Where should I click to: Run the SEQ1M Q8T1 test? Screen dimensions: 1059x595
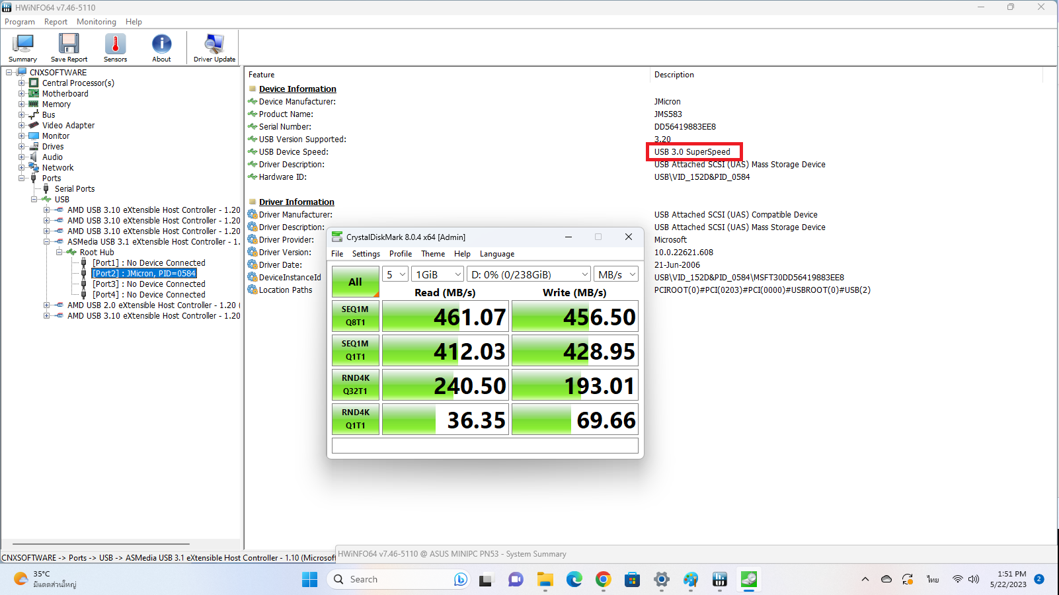(x=356, y=316)
